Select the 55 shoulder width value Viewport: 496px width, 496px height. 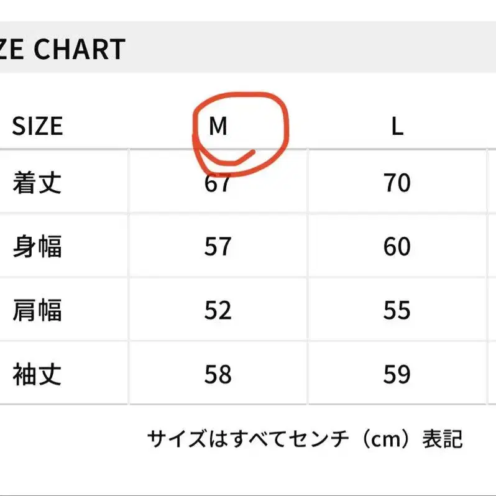click(397, 310)
